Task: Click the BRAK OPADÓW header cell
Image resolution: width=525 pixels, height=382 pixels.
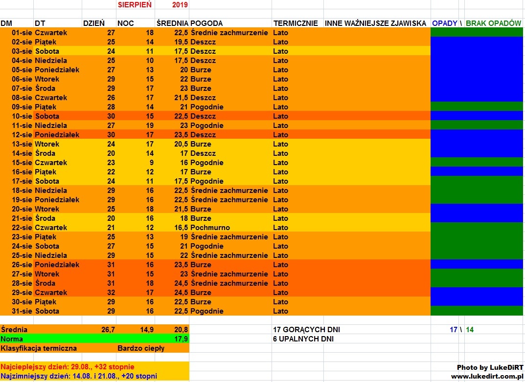Action: (493, 23)
